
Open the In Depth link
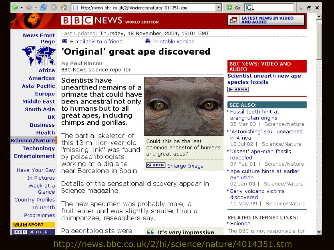(44, 207)
